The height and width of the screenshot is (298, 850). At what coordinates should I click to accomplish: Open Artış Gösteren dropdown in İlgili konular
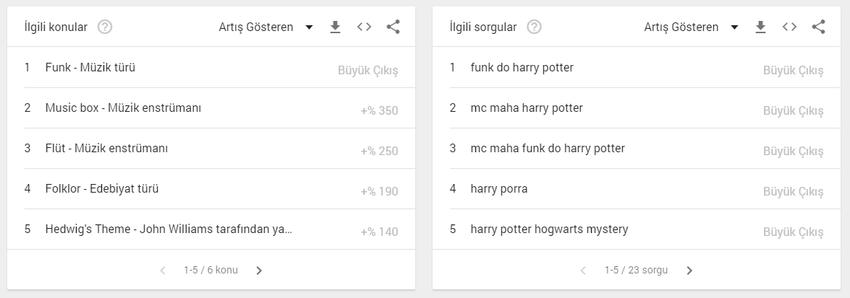(x=265, y=27)
